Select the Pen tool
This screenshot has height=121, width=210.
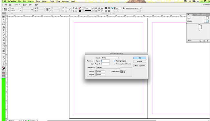[4, 35]
